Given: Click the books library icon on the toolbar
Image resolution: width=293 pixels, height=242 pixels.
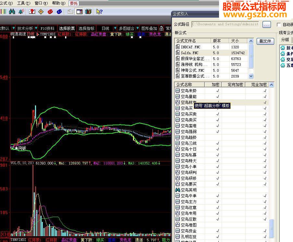Looking at the screenshot, I should click(x=88, y=11).
